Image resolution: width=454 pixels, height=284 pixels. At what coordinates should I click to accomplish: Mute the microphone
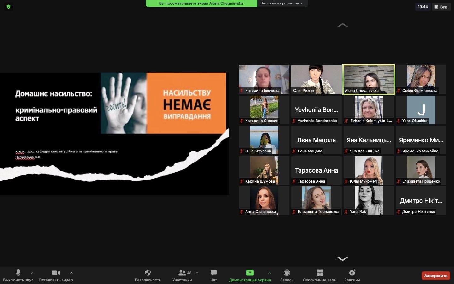(x=18, y=273)
